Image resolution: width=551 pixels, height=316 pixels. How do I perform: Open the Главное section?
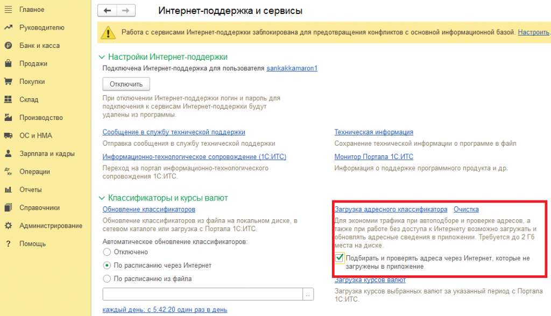(32, 10)
